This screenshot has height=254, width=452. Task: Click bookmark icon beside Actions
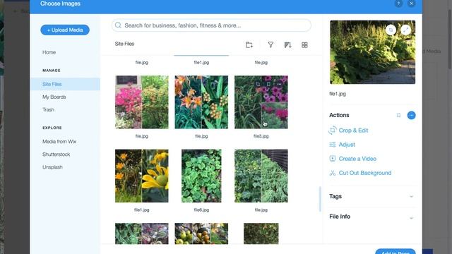pyautogui.click(x=398, y=115)
